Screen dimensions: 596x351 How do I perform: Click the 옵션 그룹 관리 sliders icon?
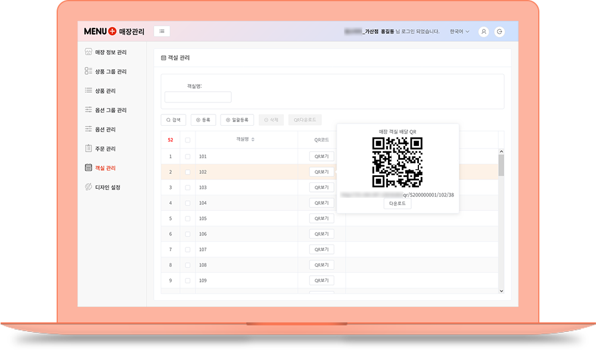click(89, 110)
